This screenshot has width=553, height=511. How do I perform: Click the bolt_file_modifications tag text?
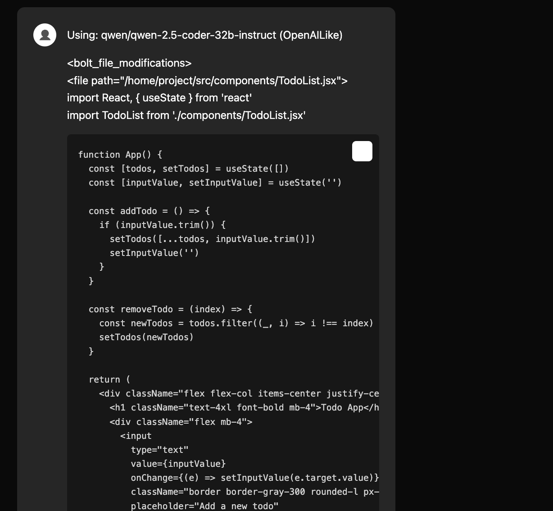point(129,63)
